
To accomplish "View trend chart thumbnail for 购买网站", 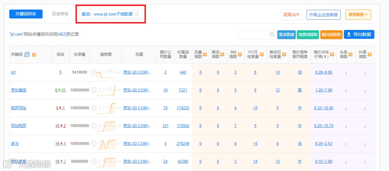I will [106, 108].
